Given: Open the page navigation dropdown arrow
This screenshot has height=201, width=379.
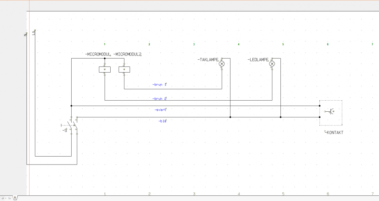Looking at the screenshot, I should 6,198.
